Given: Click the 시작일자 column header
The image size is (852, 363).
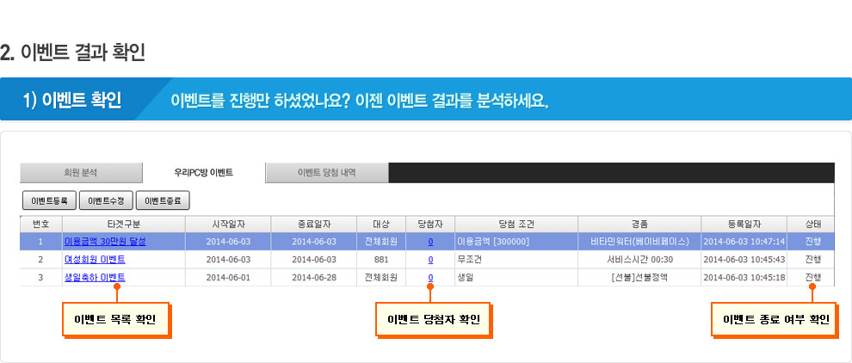Looking at the screenshot, I should pos(229,224).
